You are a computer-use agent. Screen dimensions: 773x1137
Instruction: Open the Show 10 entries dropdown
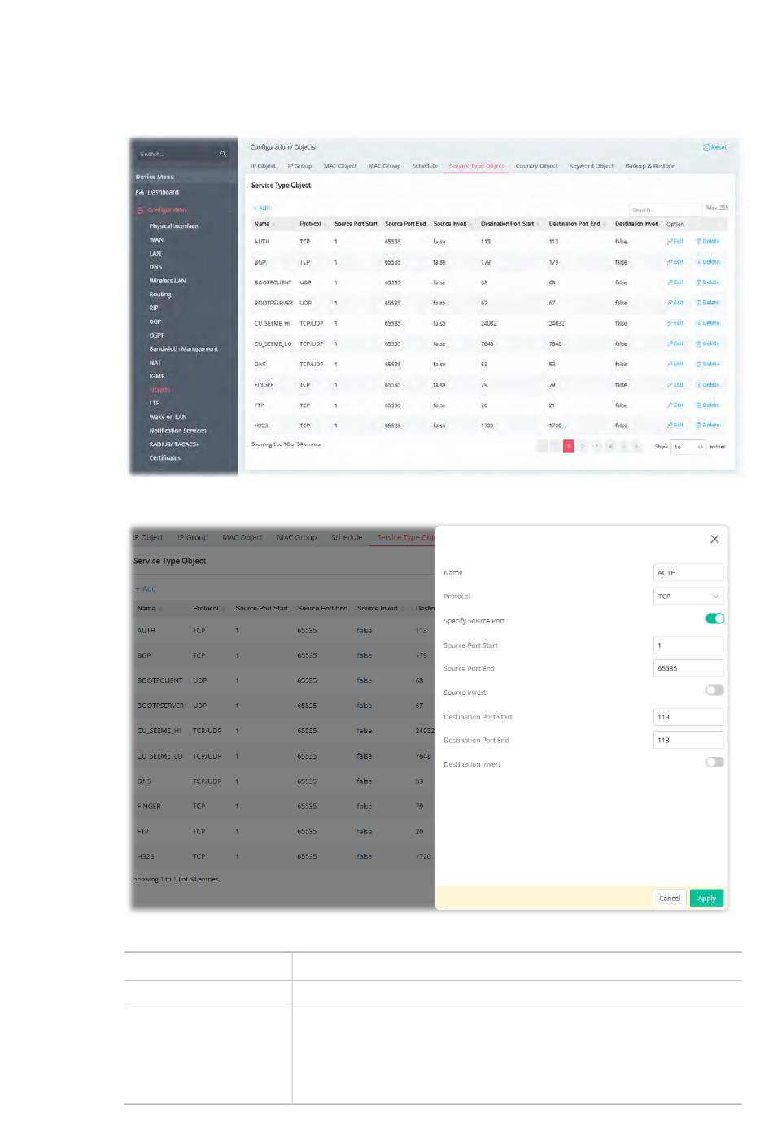688,447
